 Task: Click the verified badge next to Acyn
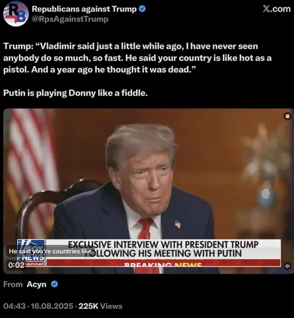pos(55,284)
